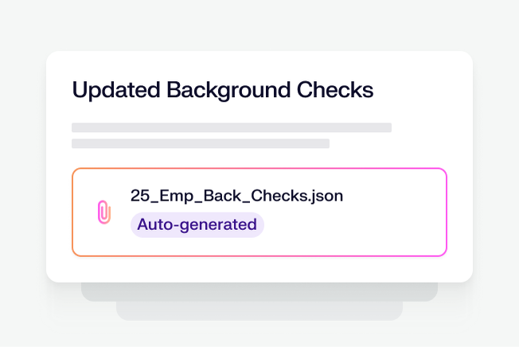Click the middle stacked card behind the main card
Image resolution: width=519 pixels, height=347 pixels.
259,292
